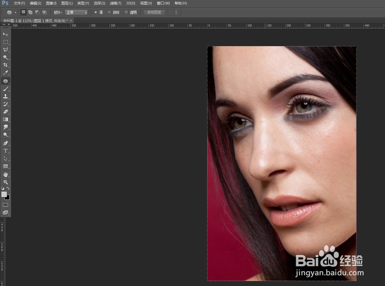385x286 pixels.
Task: Select the Eraser tool
Action: [x=5, y=112]
